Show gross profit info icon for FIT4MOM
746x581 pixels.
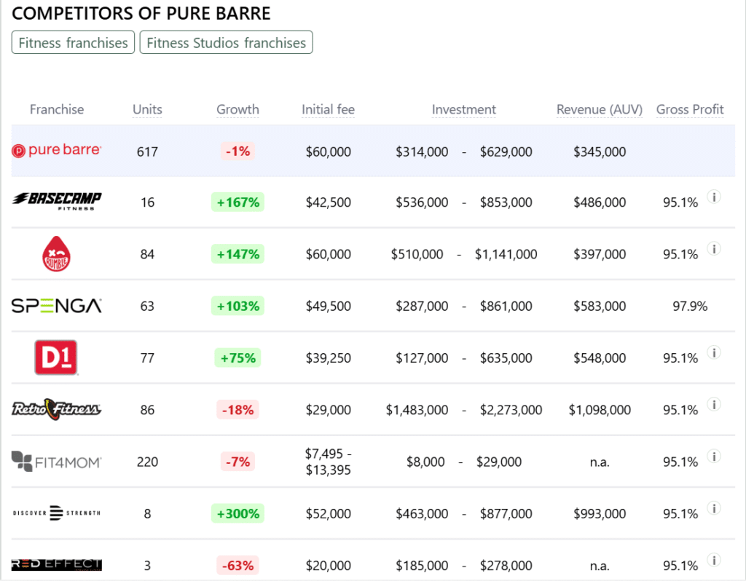pyautogui.click(x=714, y=456)
